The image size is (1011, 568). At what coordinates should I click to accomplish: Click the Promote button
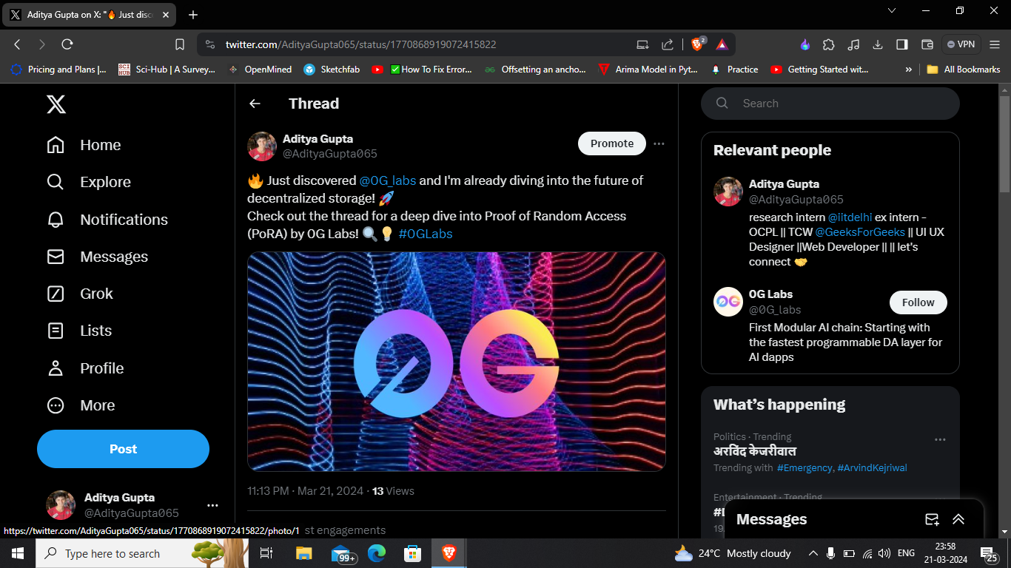612,143
